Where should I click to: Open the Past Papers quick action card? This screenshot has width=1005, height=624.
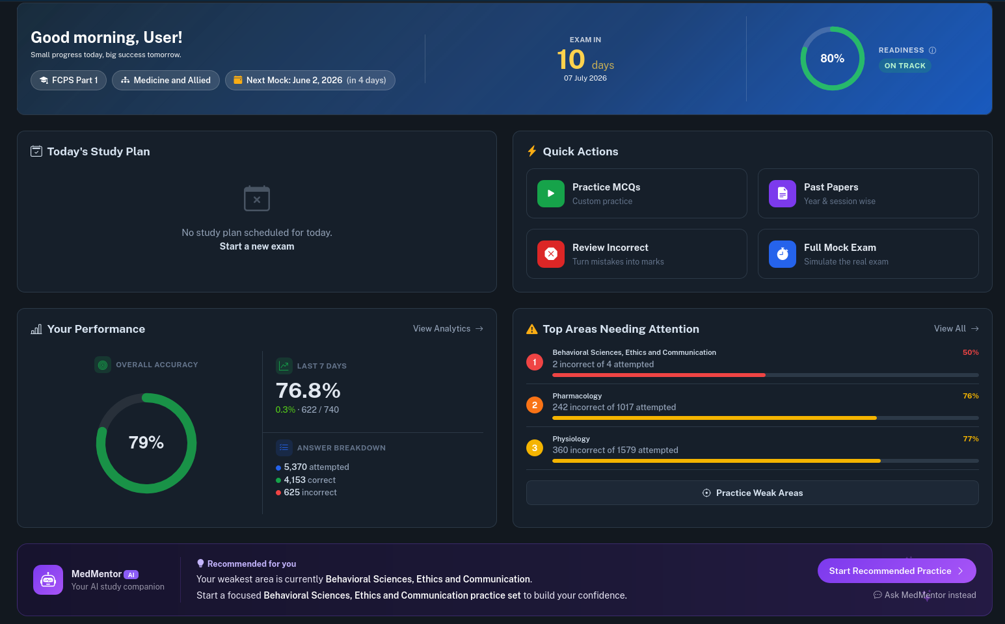coord(868,194)
